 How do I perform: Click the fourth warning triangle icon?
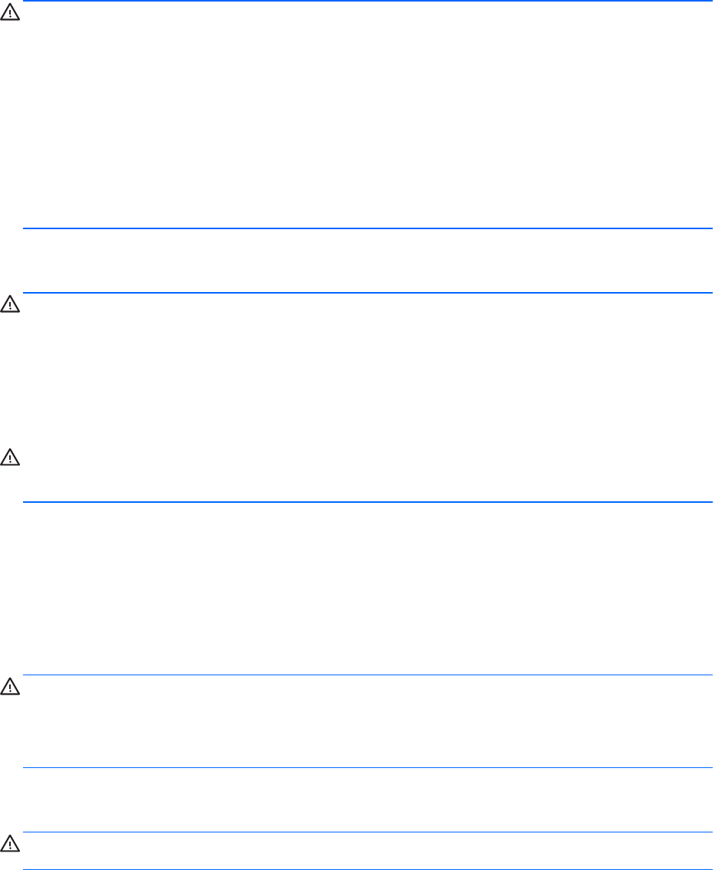tap(10, 687)
